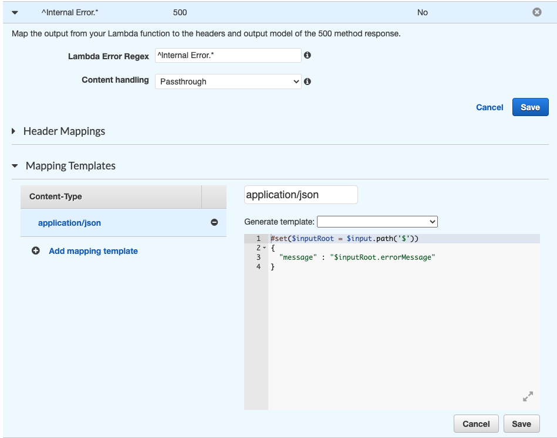557x438 pixels.
Task: Select the application/json content type entry
Action: click(70, 223)
